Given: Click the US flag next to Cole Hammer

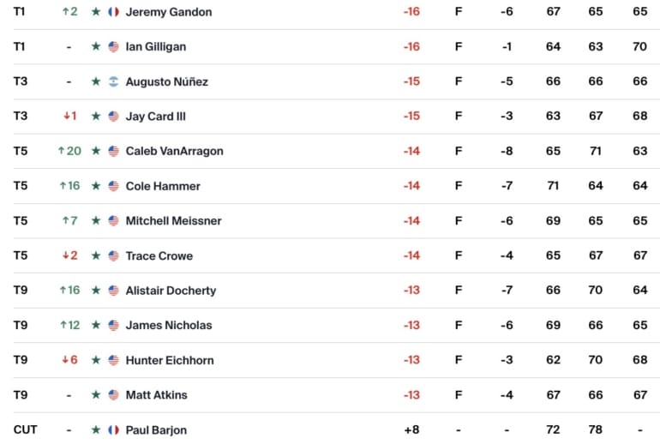Looking at the screenshot, I should pyautogui.click(x=113, y=186).
